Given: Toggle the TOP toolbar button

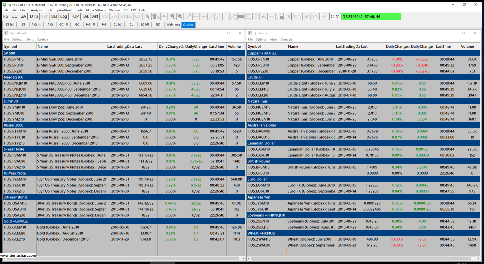Looking at the screenshot, I should (x=75, y=16).
